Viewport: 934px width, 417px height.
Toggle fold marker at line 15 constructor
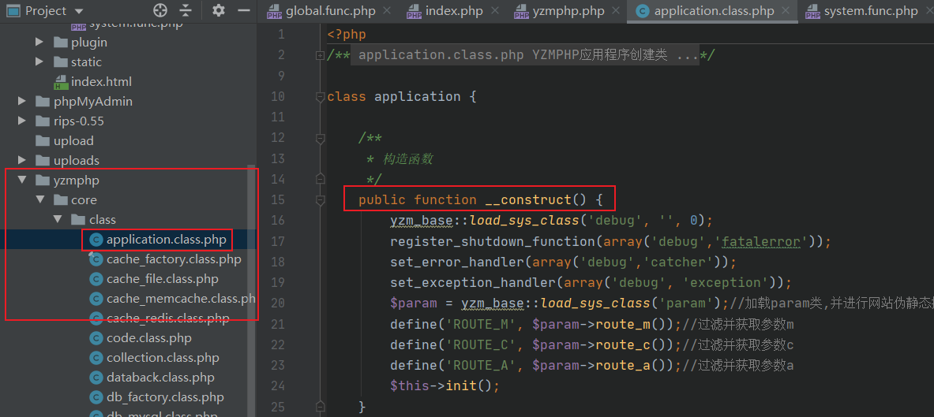point(321,200)
